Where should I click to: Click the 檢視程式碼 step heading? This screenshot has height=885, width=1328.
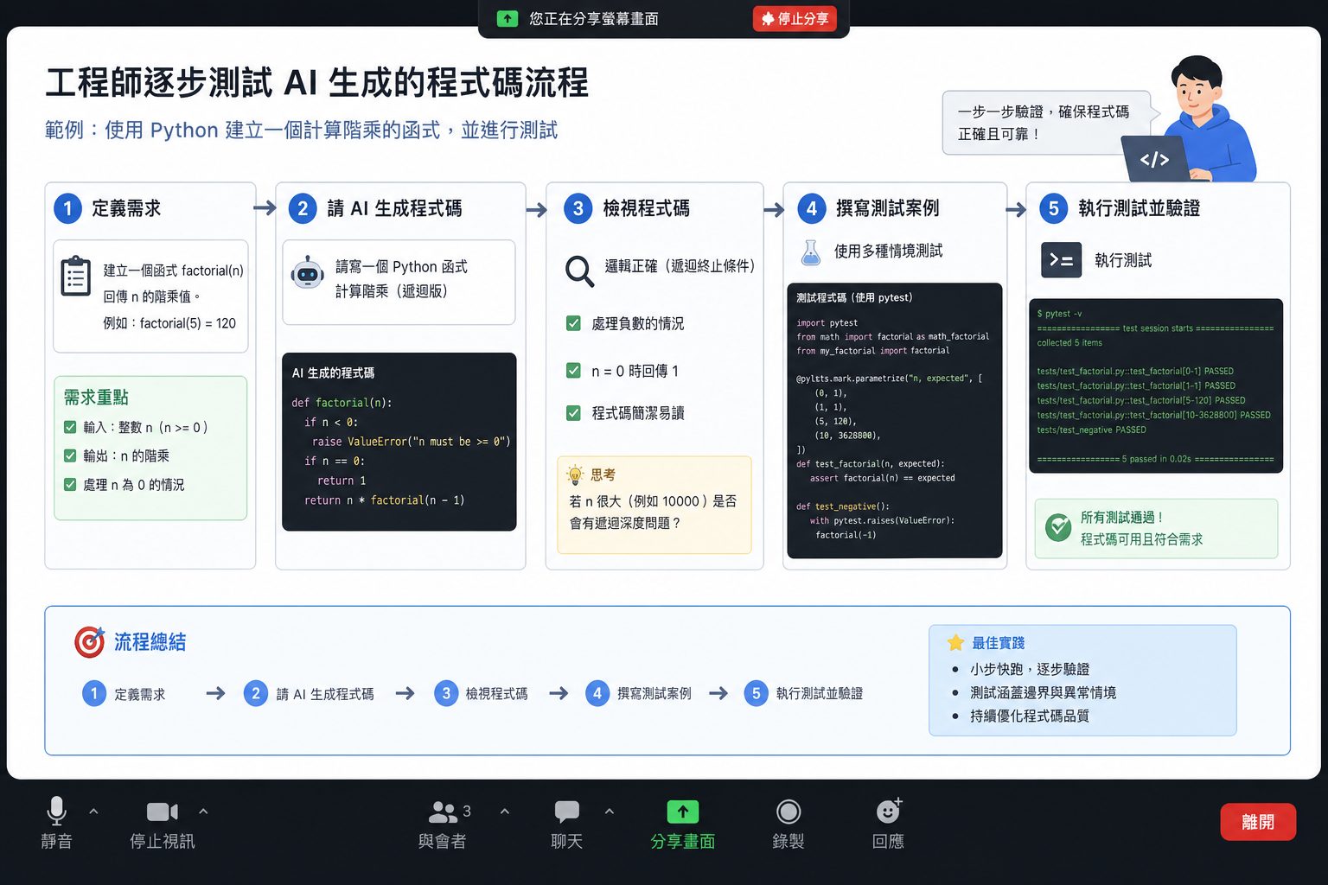tap(646, 208)
